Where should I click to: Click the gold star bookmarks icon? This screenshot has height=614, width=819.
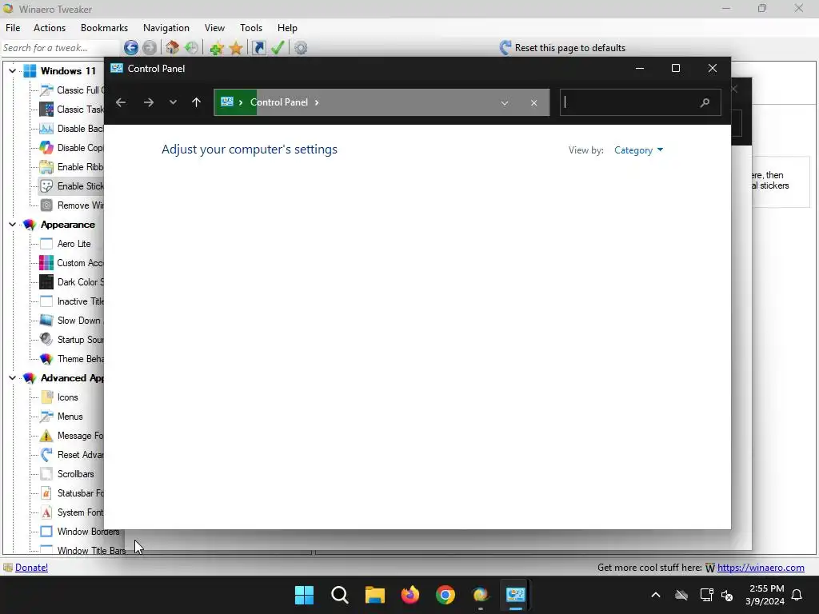click(236, 48)
